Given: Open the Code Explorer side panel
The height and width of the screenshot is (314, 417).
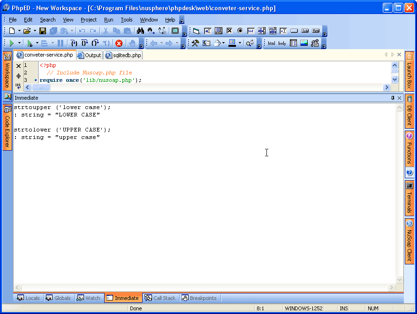Looking at the screenshot, I should point(8,128).
